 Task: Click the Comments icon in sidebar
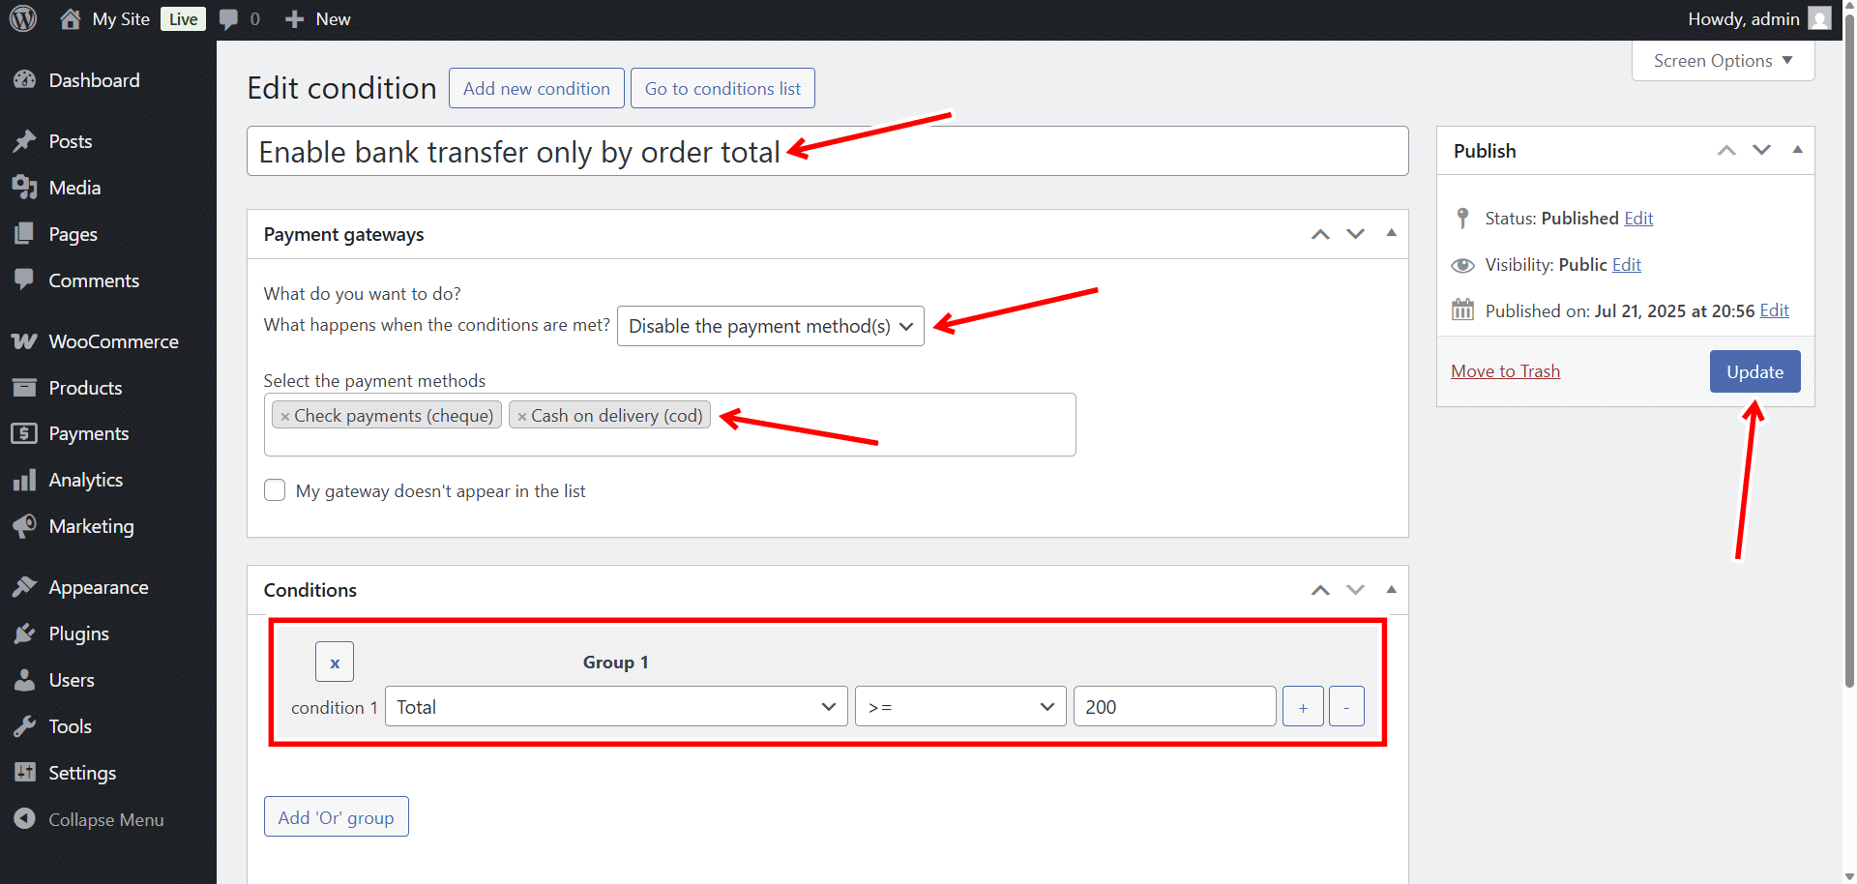(x=25, y=280)
